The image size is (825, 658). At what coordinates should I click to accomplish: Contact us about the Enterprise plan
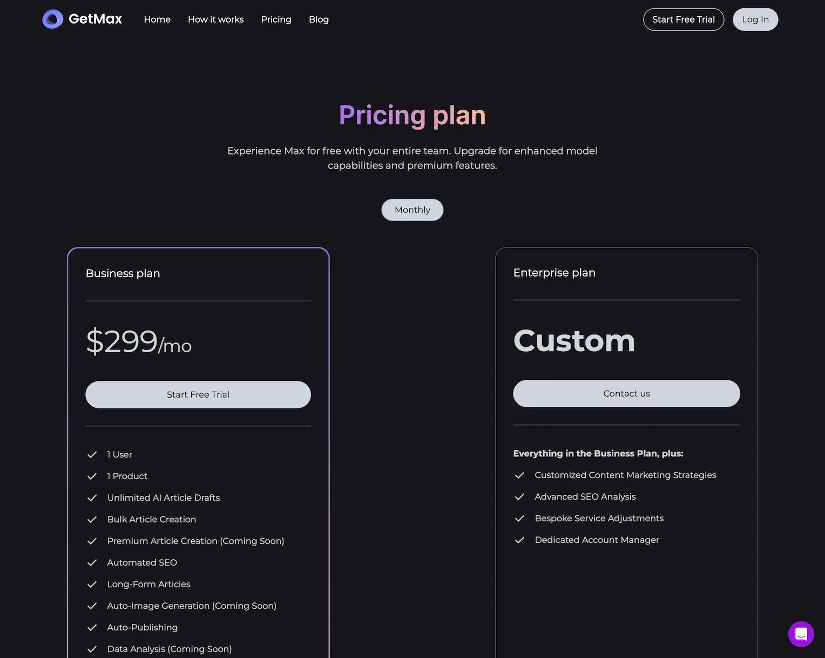pos(626,393)
